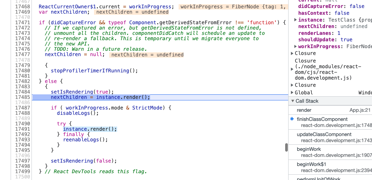Click nextChildren = null assignment on line 17477
Image resolution: width=372 pixels, height=180 pixels.
(75, 55)
